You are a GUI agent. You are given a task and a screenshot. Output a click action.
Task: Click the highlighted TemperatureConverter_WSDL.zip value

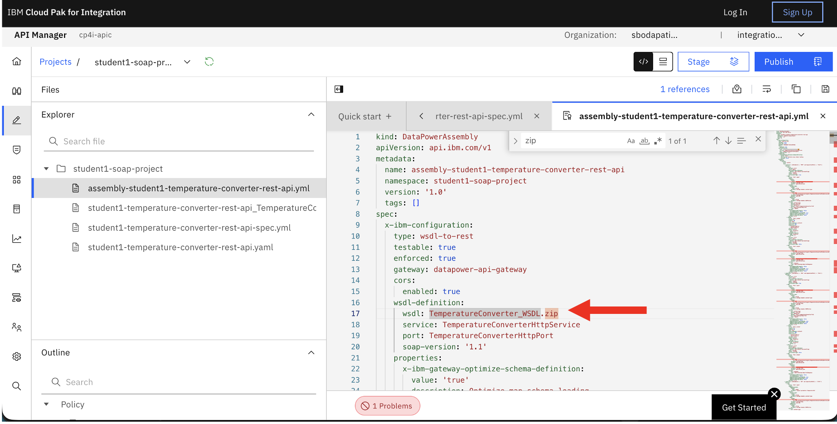[x=493, y=314]
